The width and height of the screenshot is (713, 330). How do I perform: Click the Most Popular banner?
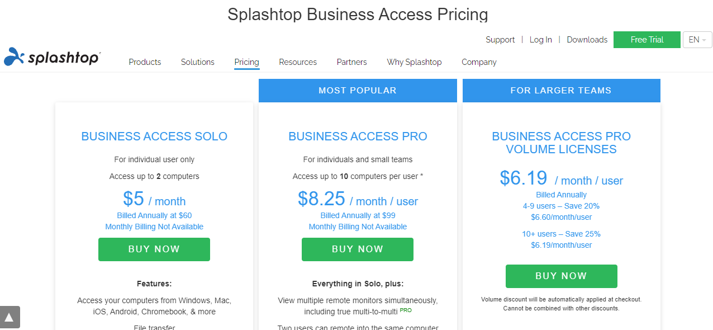click(358, 91)
